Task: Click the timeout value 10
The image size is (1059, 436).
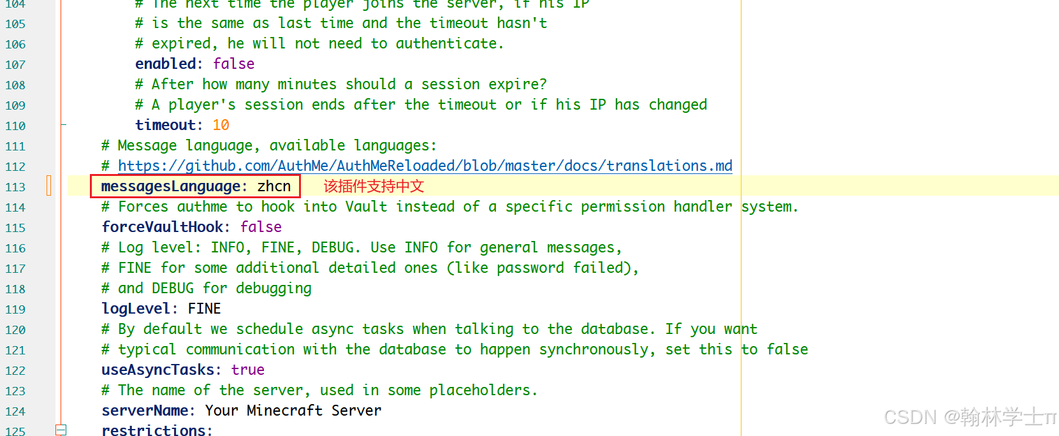Action: pyautogui.click(x=221, y=125)
